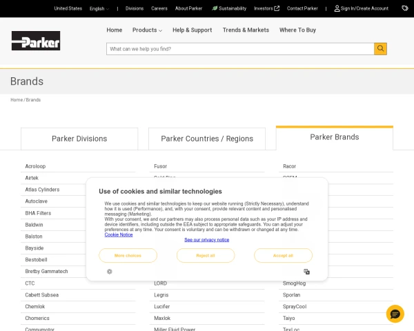414x331 pixels.
Task: Open the About Parker link
Action: pos(188,8)
